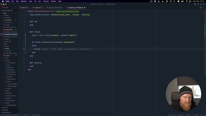206x116 pixels.
Task: Click the Wi-Fi icon in the menu bar
Action: (x=187, y=1)
